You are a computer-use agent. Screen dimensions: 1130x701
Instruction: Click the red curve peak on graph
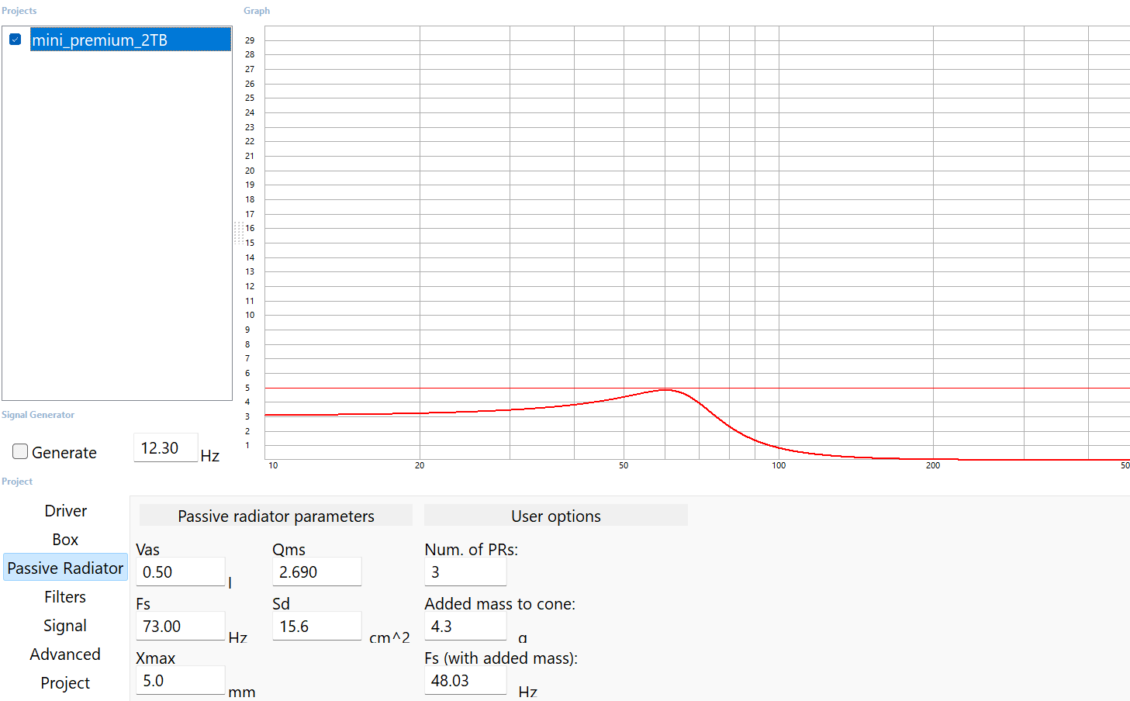pyautogui.click(x=665, y=389)
